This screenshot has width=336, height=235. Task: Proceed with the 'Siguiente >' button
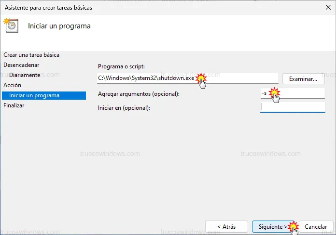(270, 226)
